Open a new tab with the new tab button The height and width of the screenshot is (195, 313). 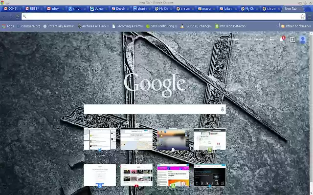tap(307, 9)
